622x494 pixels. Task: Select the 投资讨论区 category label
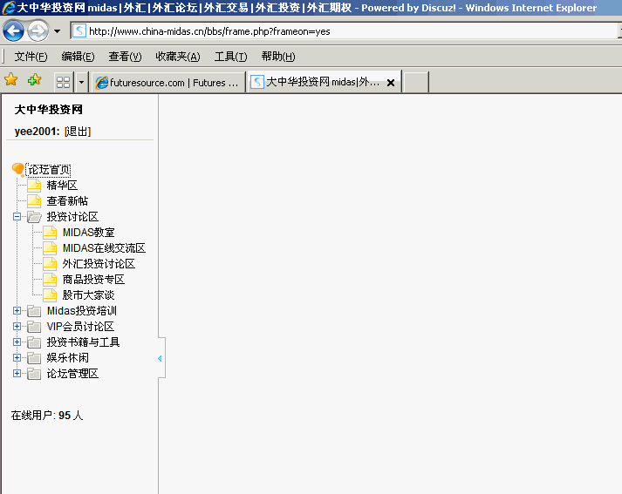tap(72, 216)
